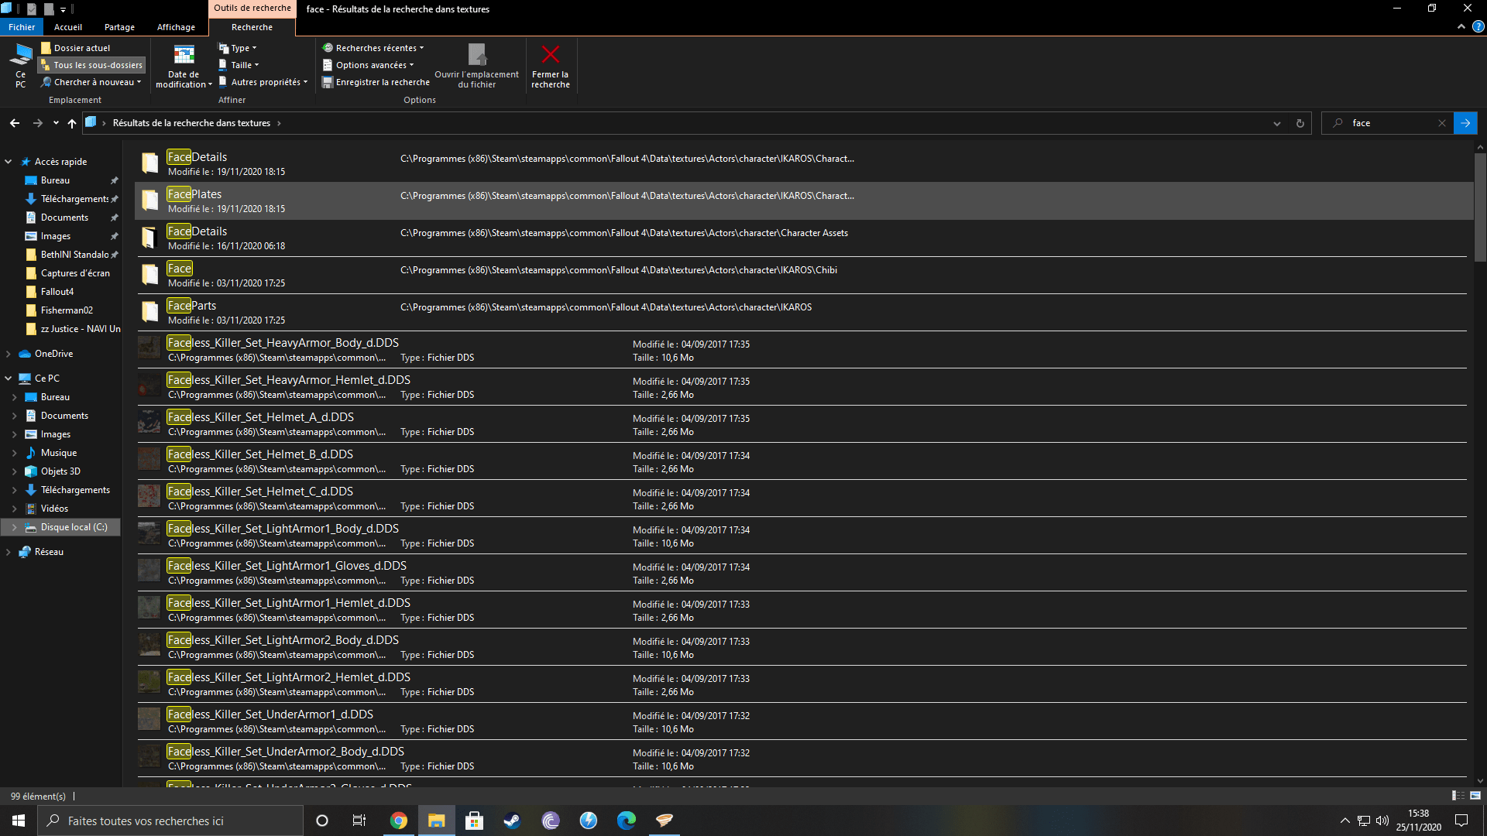Collapse the Ce PC tree node
The width and height of the screenshot is (1487, 836).
[x=9, y=379]
